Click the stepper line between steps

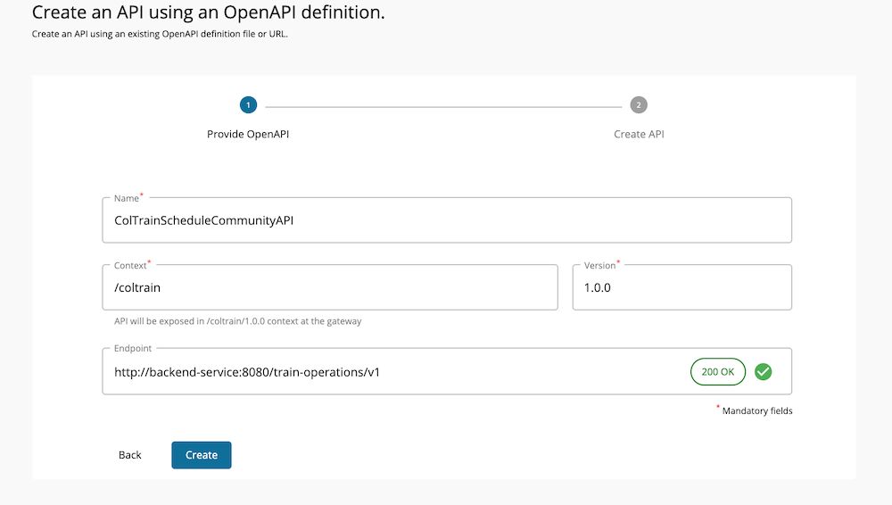click(443, 105)
